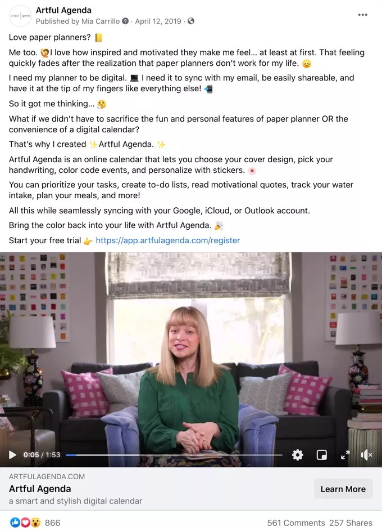Click the Wow reaction emoji icon
This screenshot has width=382, height=531.
35,523
